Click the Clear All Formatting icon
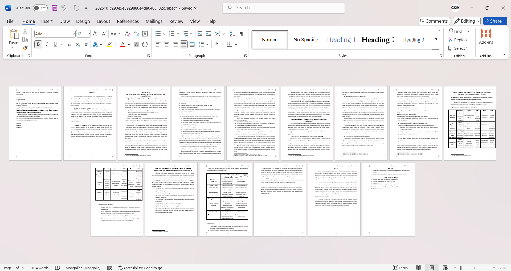Screen dimensions: 511x271 coord(128,34)
